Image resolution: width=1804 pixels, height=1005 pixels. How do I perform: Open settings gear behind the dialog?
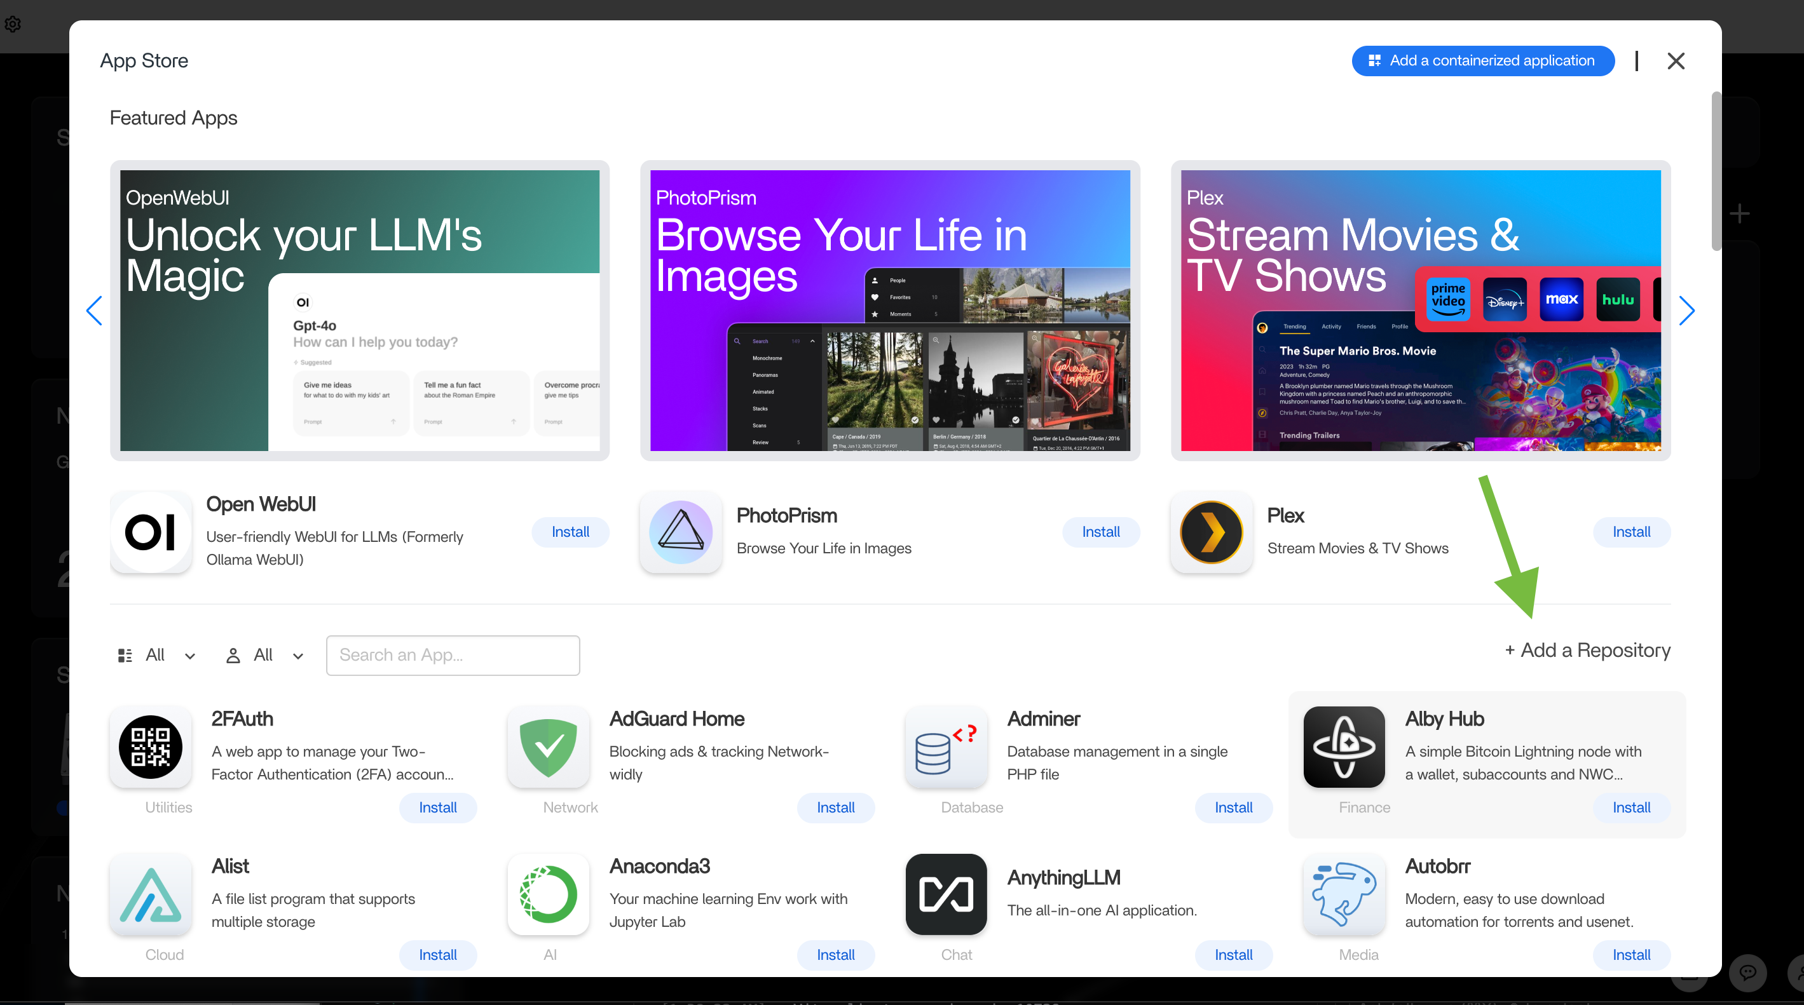pyautogui.click(x=13, y=25)
